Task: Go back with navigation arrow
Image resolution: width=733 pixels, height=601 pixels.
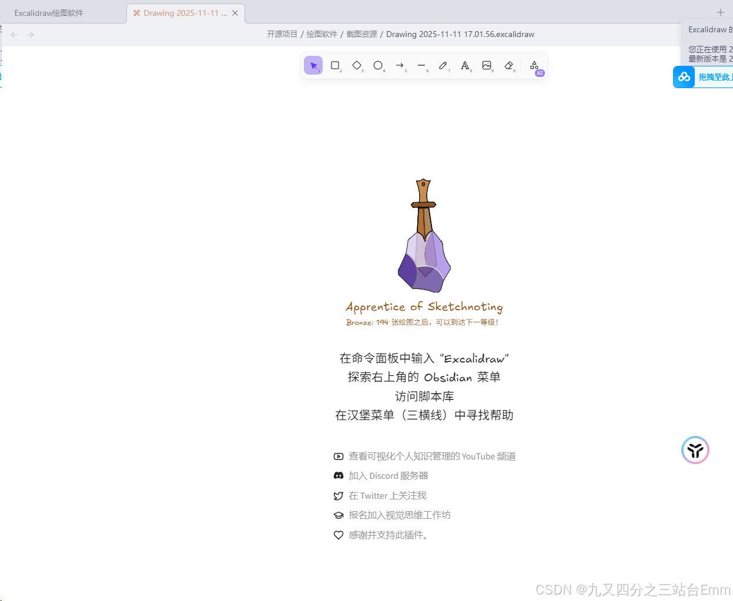Action: point(14,35)
